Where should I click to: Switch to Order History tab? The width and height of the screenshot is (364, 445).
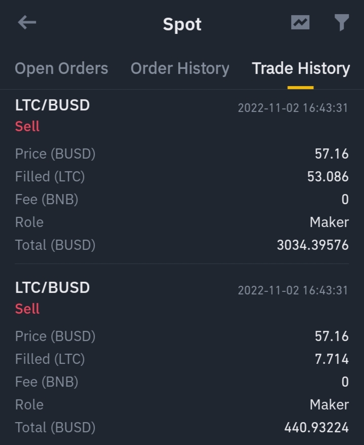(180, 68)
